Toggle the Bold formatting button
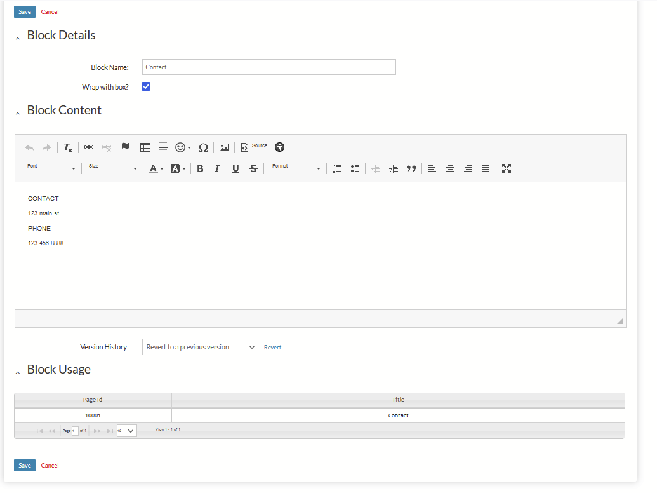 click(200, 168)
